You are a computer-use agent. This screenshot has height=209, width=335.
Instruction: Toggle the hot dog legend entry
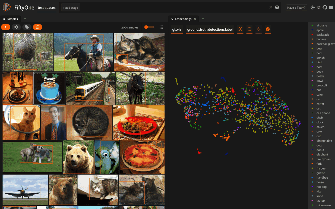coord(321,187)
